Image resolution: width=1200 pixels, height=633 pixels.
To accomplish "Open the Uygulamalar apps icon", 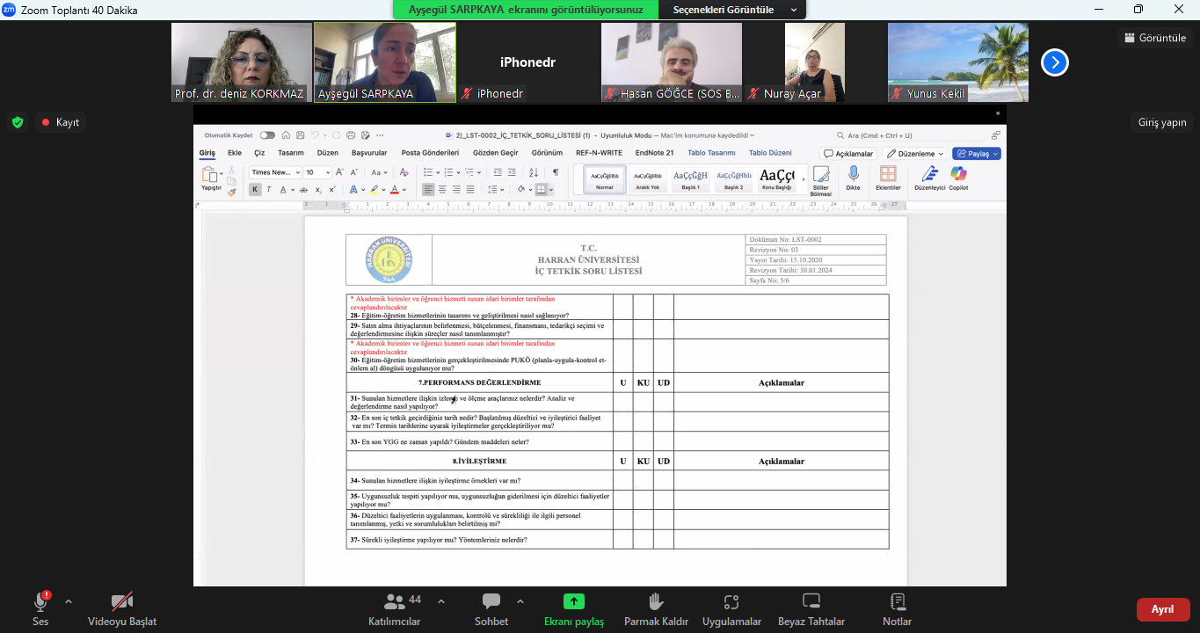I will pyautogui.click(x=731, y=602).
